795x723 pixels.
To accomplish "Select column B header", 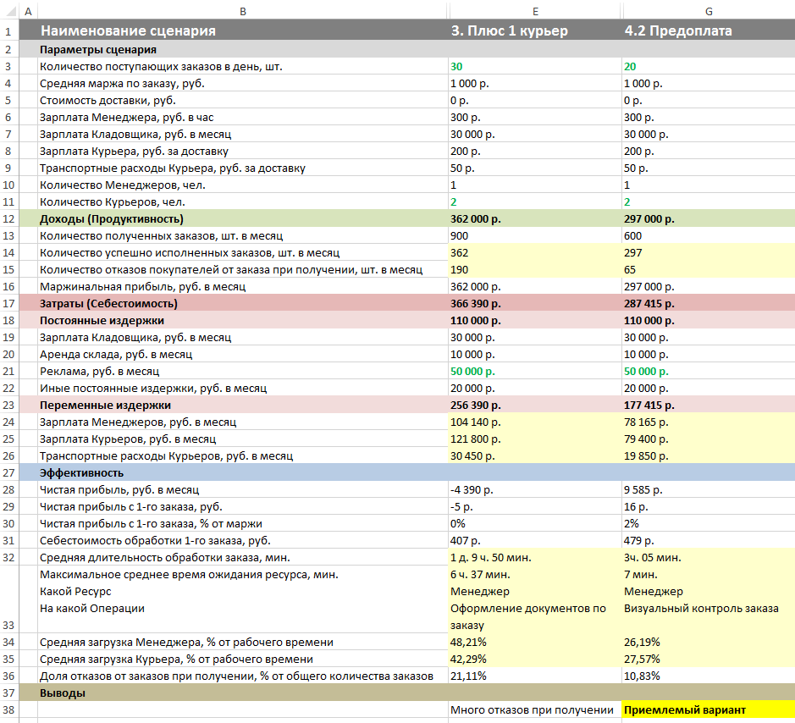I will point(243,11).
